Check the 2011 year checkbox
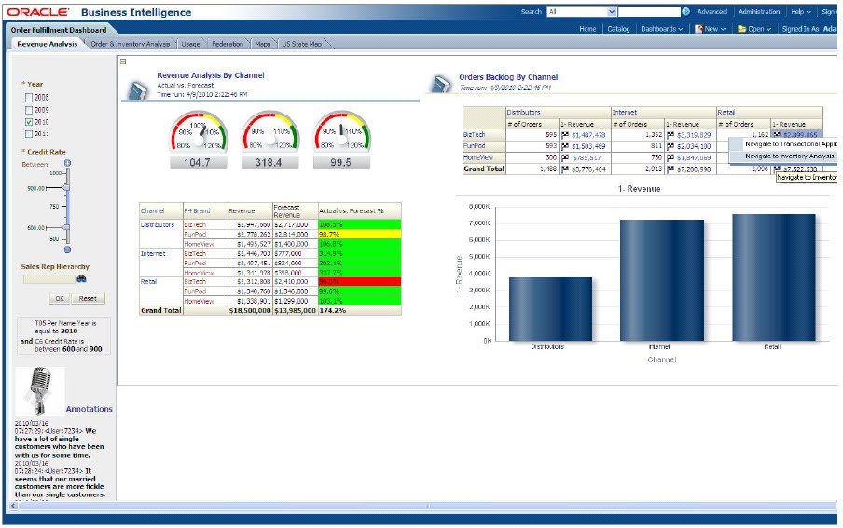 tap(29, 134)
